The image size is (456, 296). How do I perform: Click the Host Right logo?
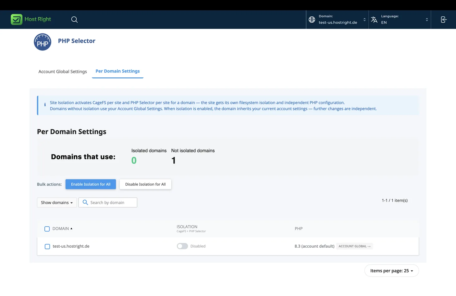31,19
